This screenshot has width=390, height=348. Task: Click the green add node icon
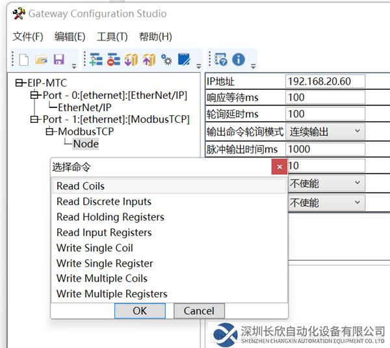[x=96, y=60]
